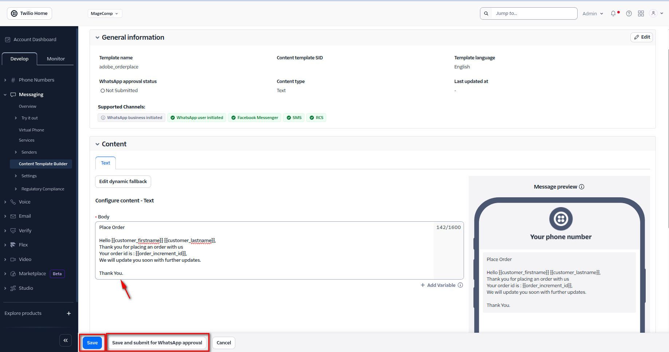Collapse sidebar with double-chevron icon
The height and width of the screenshot is (352, 669).
pos(66,340)
